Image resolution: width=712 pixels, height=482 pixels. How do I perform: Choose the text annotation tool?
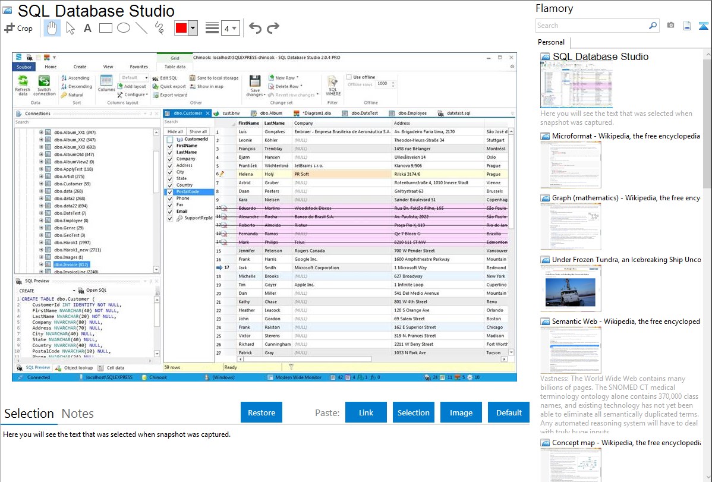click(87, 28)
